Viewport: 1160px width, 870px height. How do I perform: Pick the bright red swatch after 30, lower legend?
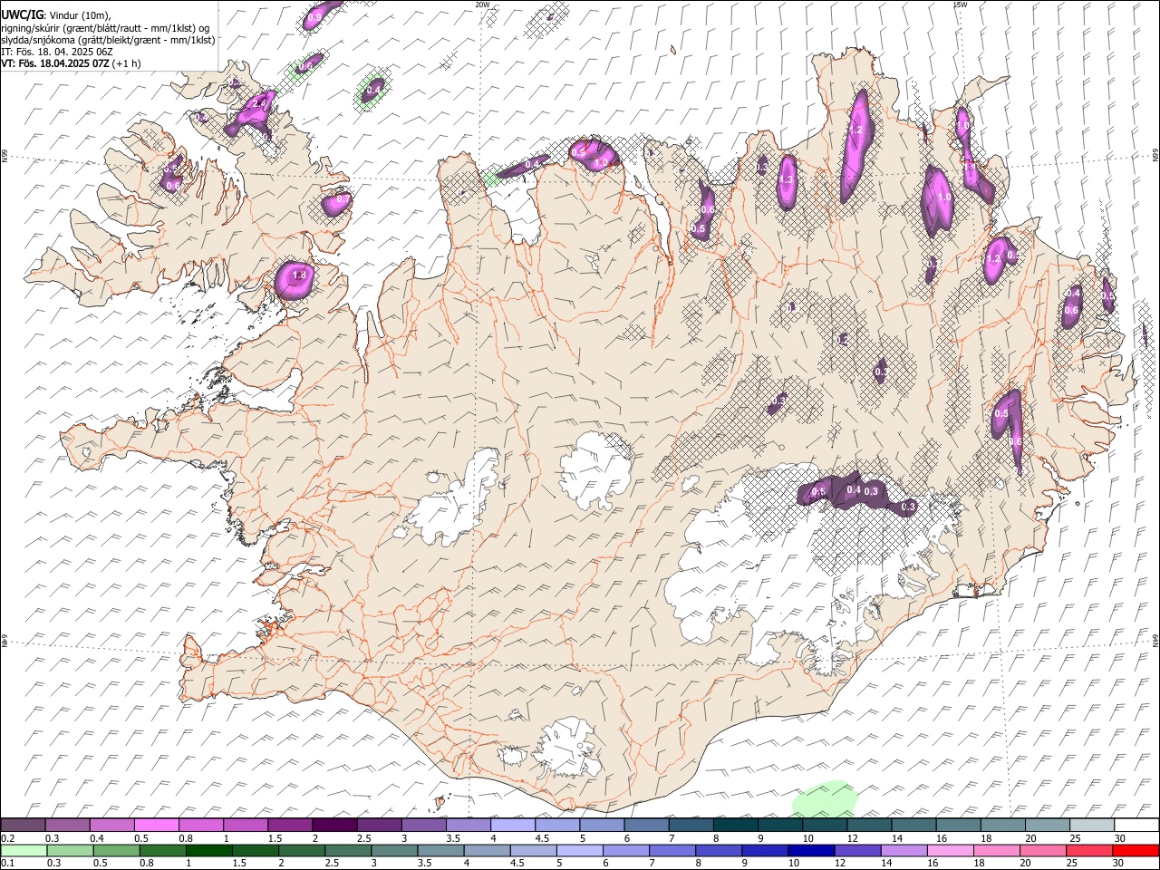[x=1136, y=851]
